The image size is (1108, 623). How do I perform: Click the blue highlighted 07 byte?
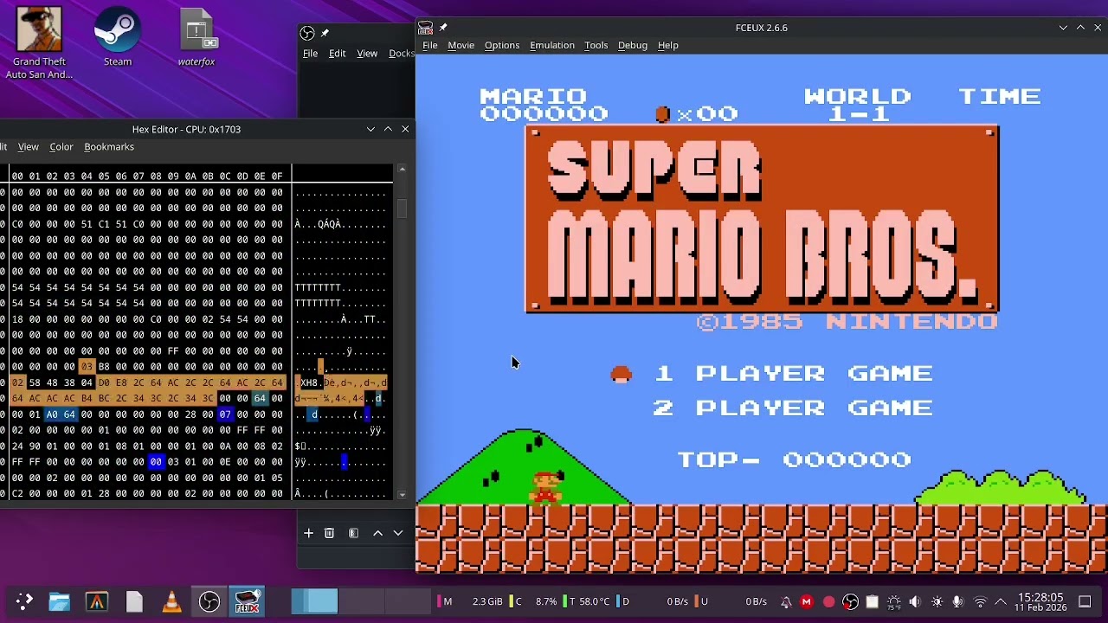225,414
